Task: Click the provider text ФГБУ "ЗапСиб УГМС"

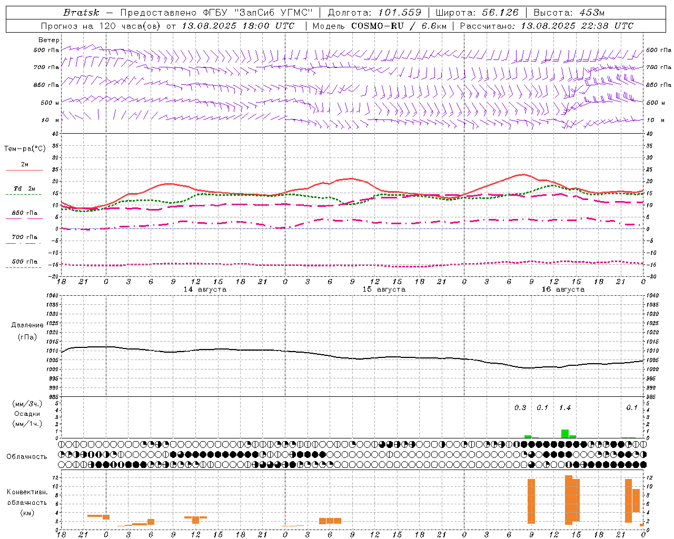Action: point(258,13)
